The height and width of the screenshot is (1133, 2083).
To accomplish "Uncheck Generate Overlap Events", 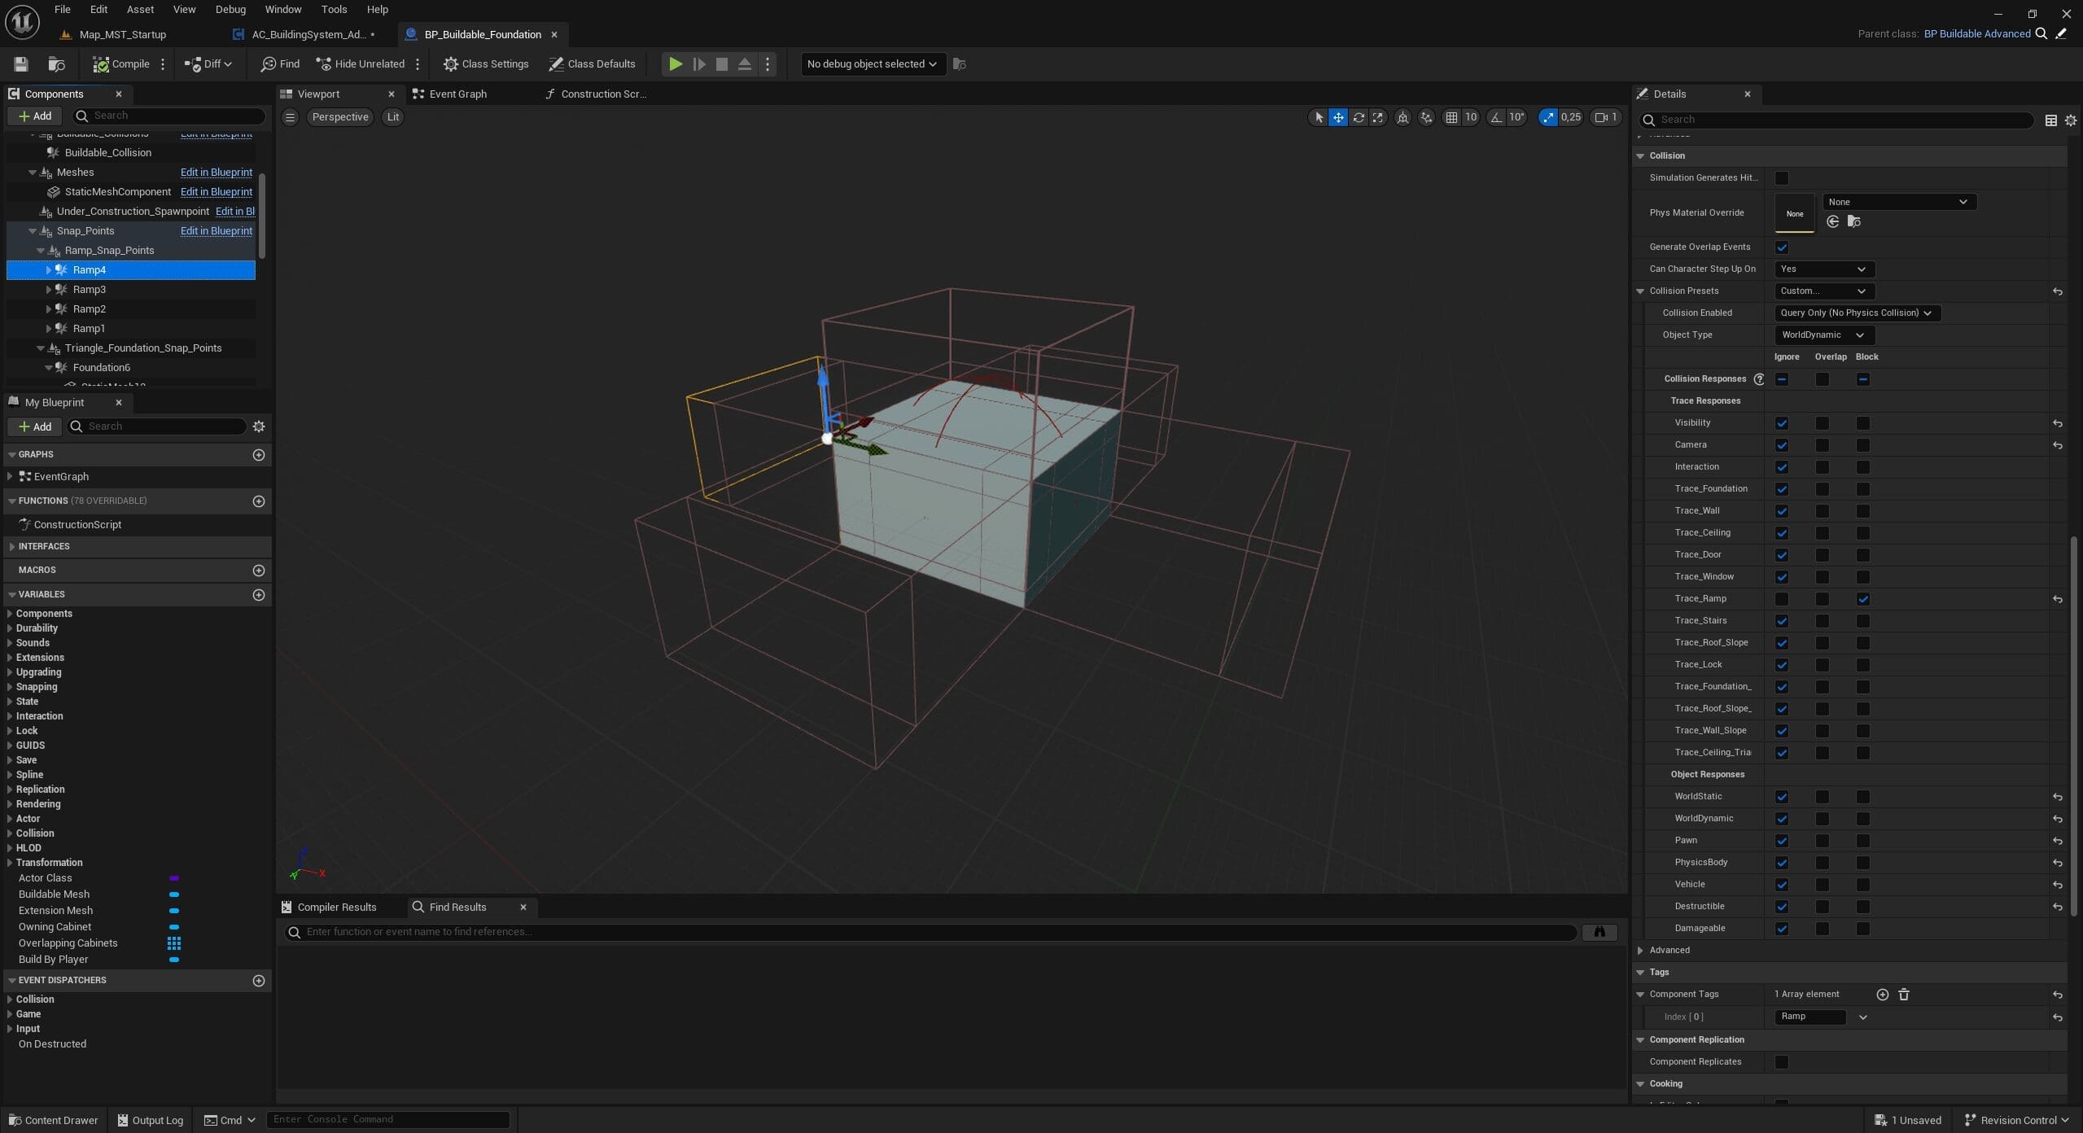I will 1782,247.
